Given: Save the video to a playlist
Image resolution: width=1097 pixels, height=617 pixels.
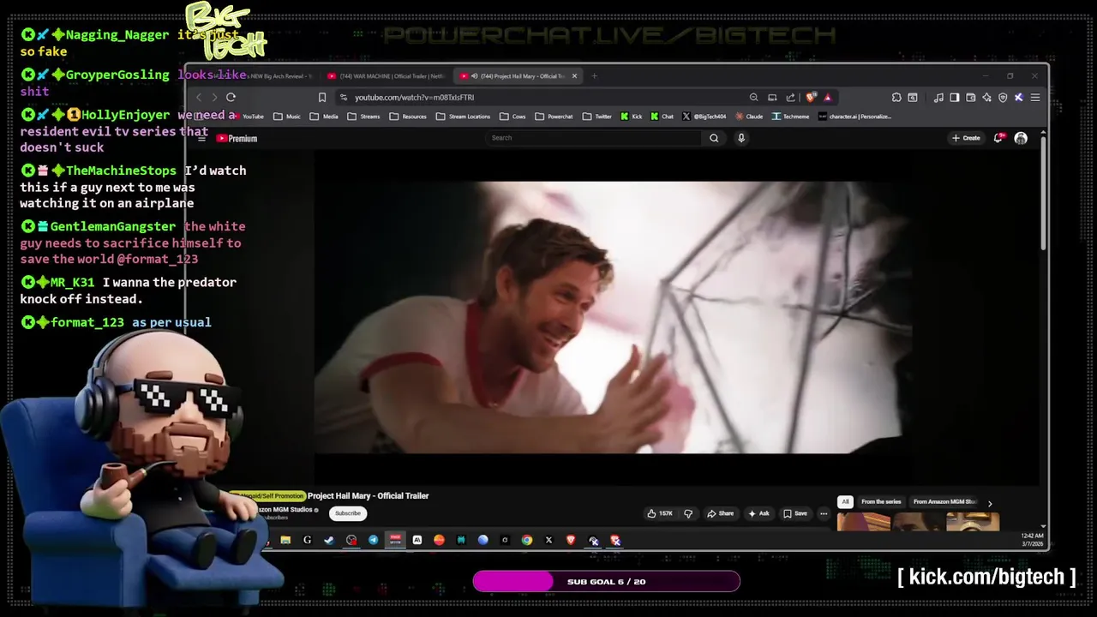Looking at the screenshot, I should coord(795,513).
